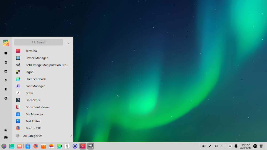Switch to running GIMP in the dock
267x150 pixels.
[91, 146]
